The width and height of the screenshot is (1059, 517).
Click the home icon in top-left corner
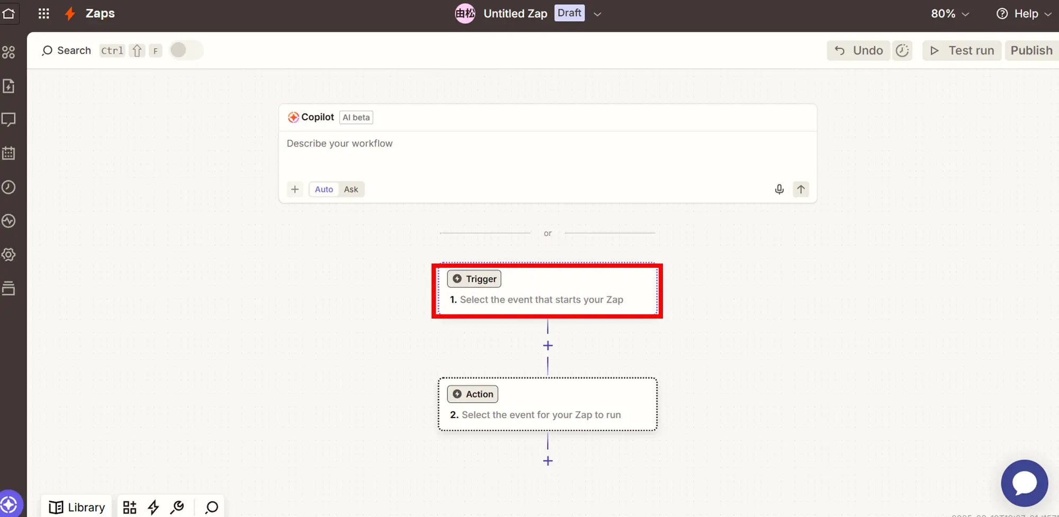pos(9,13)
